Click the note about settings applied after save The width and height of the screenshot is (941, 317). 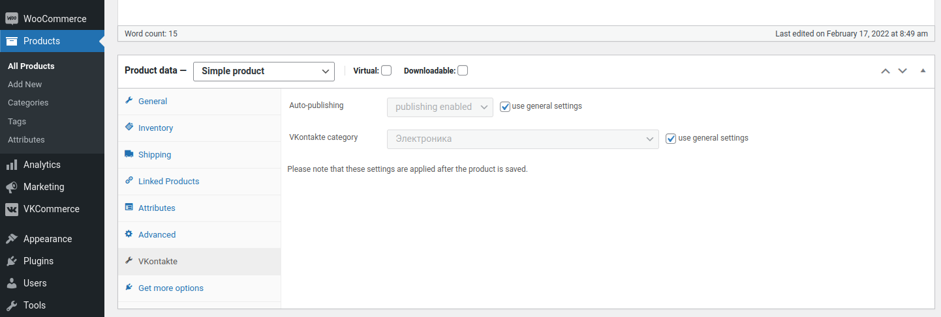(x=407, y=169)
